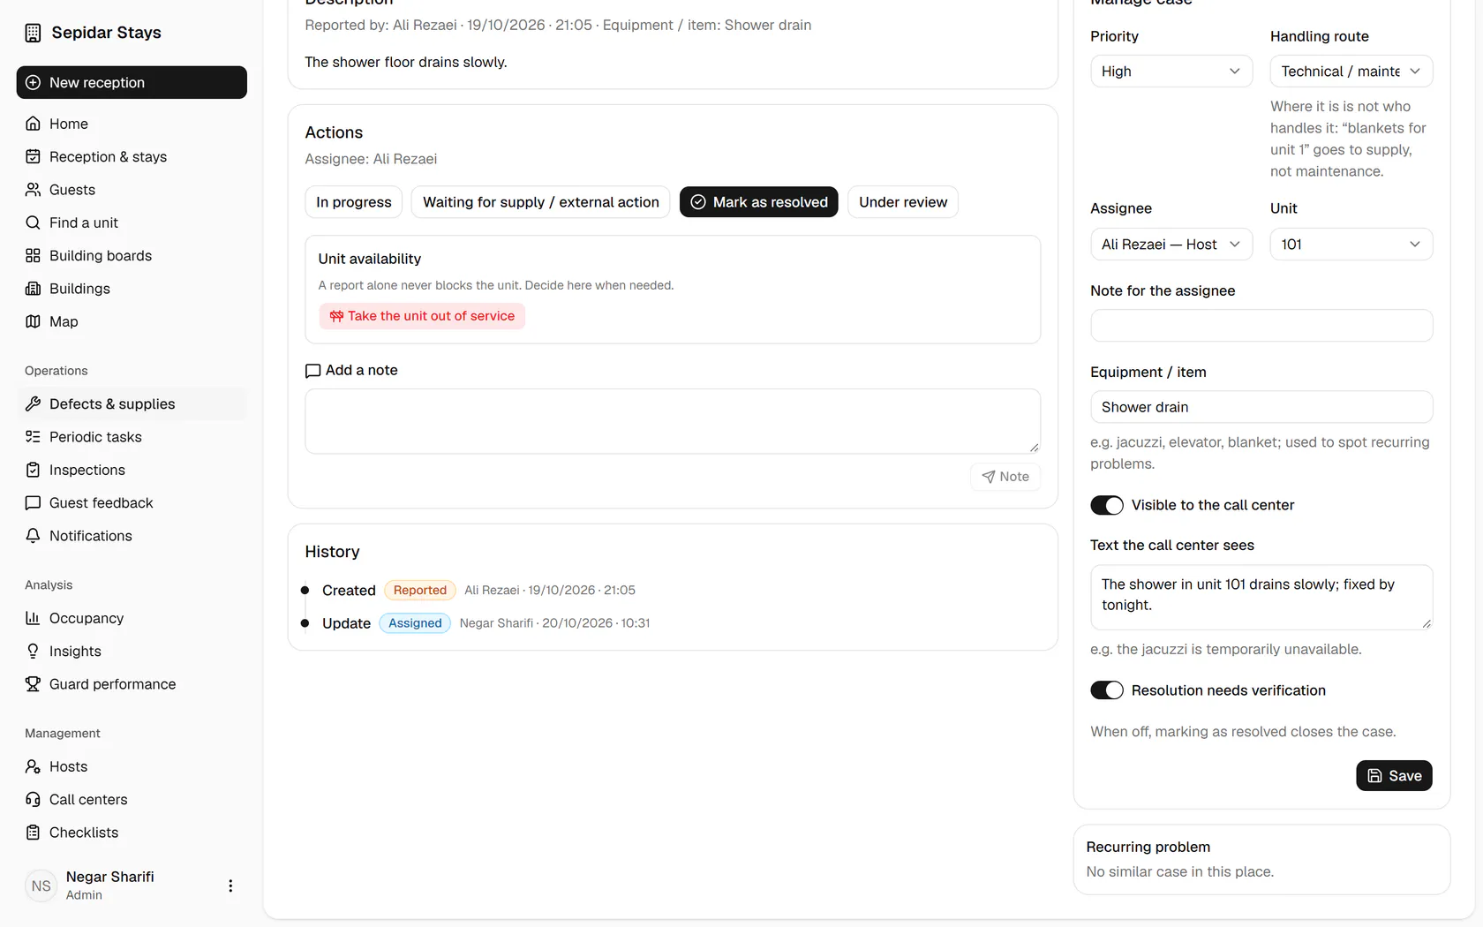The height and width of the screenshot is (927, 1483).
Task: Click Mark as resolved button
Action: [x=759, y=202]
